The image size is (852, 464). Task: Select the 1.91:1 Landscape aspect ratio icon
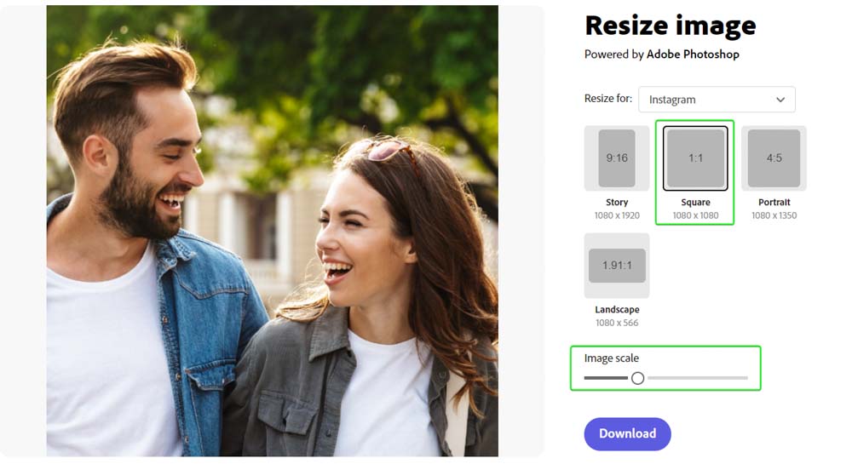point(617,266)
